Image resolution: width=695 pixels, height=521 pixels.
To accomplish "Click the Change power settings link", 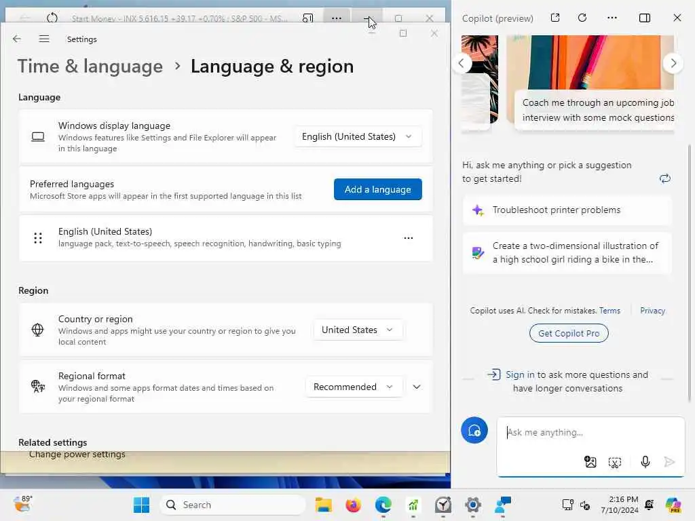I will pyautogui.click(x=77, y=455).
